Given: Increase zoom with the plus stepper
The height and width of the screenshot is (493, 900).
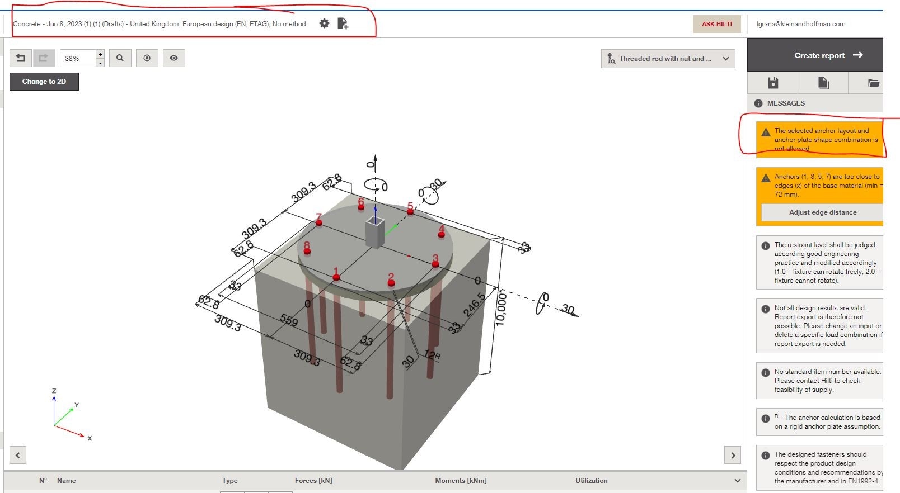Looking at the screenshot, I should click(100, 54).
